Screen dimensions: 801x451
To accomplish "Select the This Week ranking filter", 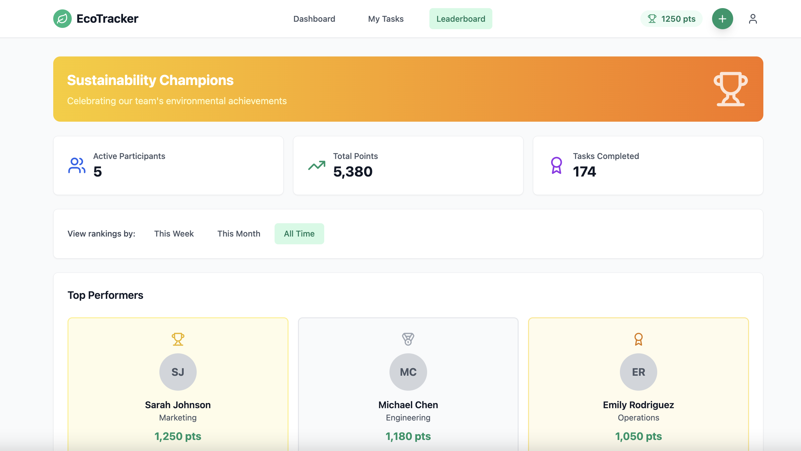I will (x=174, y=233).
